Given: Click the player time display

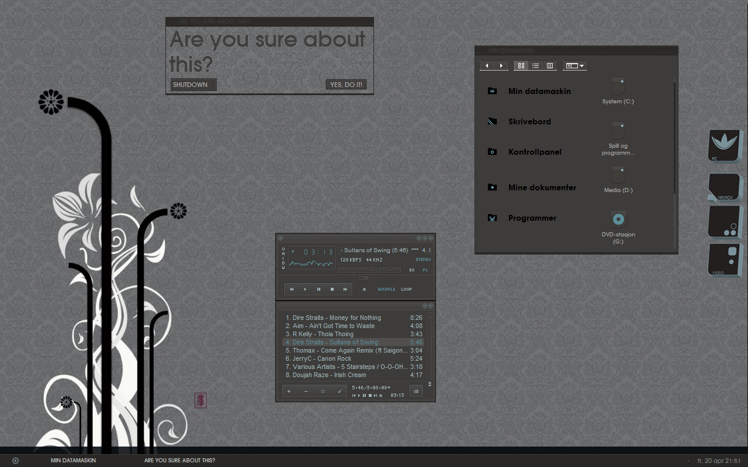Looking at the screenshot, I should click(x=318, y=252).
